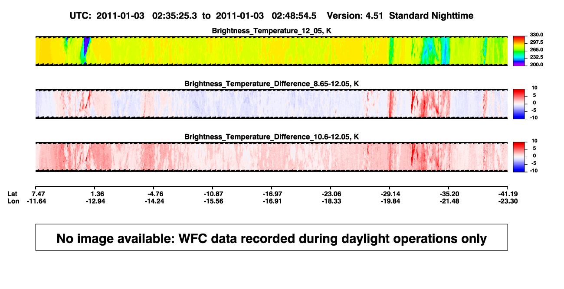Click the start time 02:35:25.3
564x289 pixels.
pyautogui.click(x=174, y=16)
